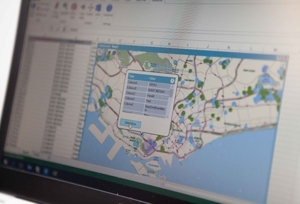Click the blue taskbar icon beside Excel

pos(46,171)
